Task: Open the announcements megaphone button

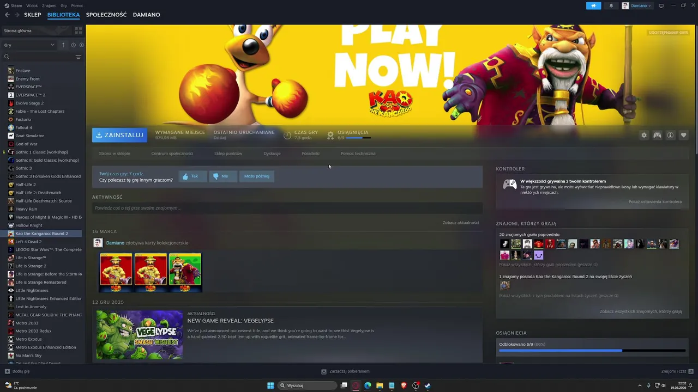Action: click(594, 5)
